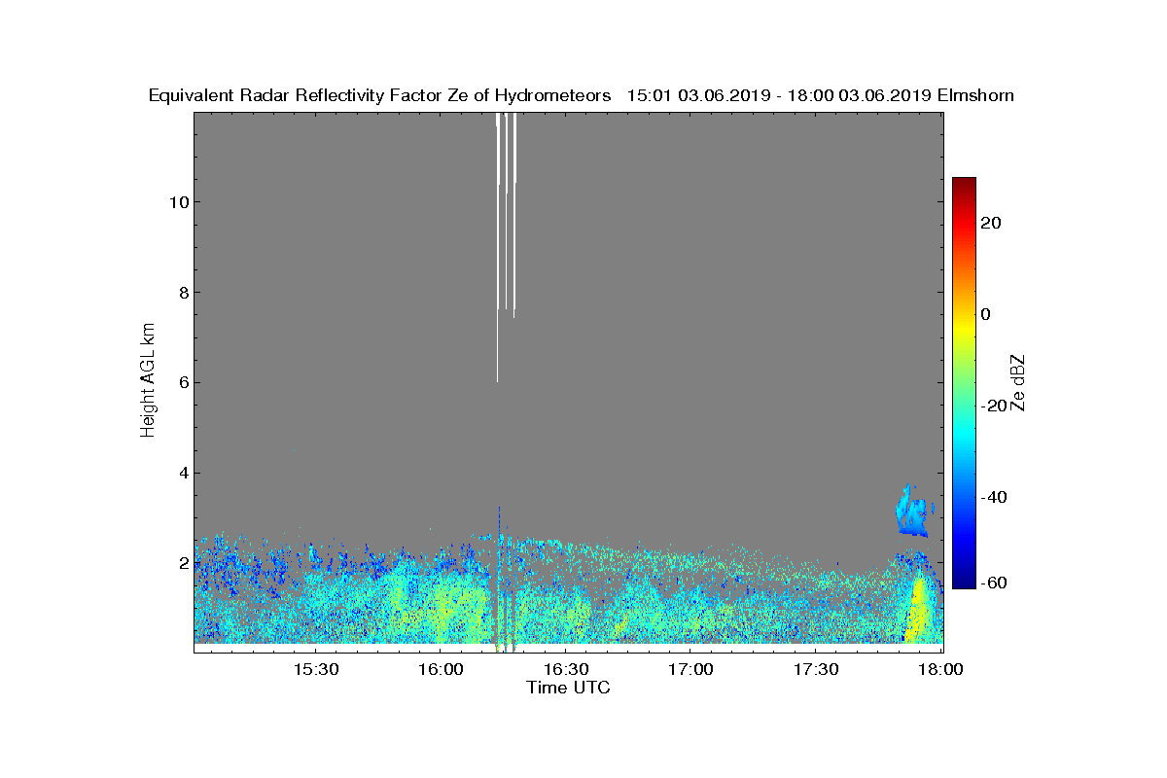Click the colorbar value 20
1167x778 pixels.
[x=993, y=223]
